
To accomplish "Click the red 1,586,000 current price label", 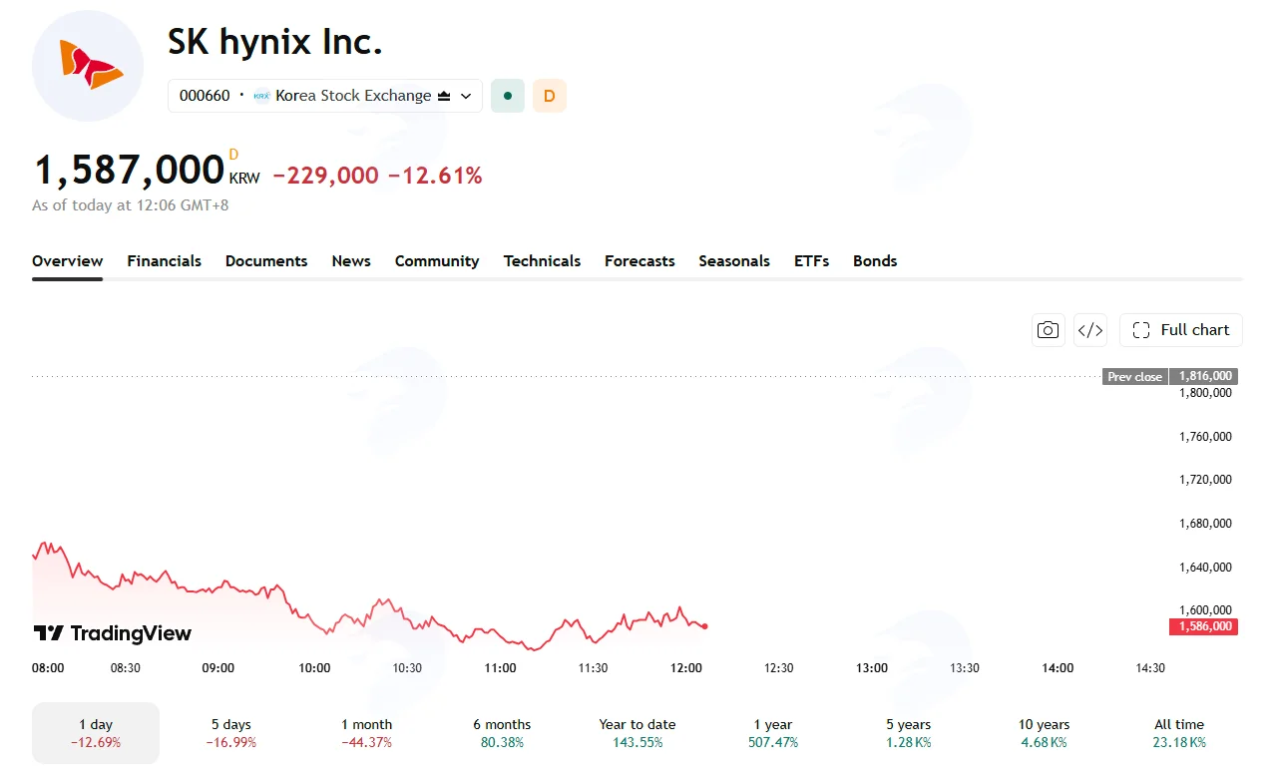I will tap(1202, 626).
